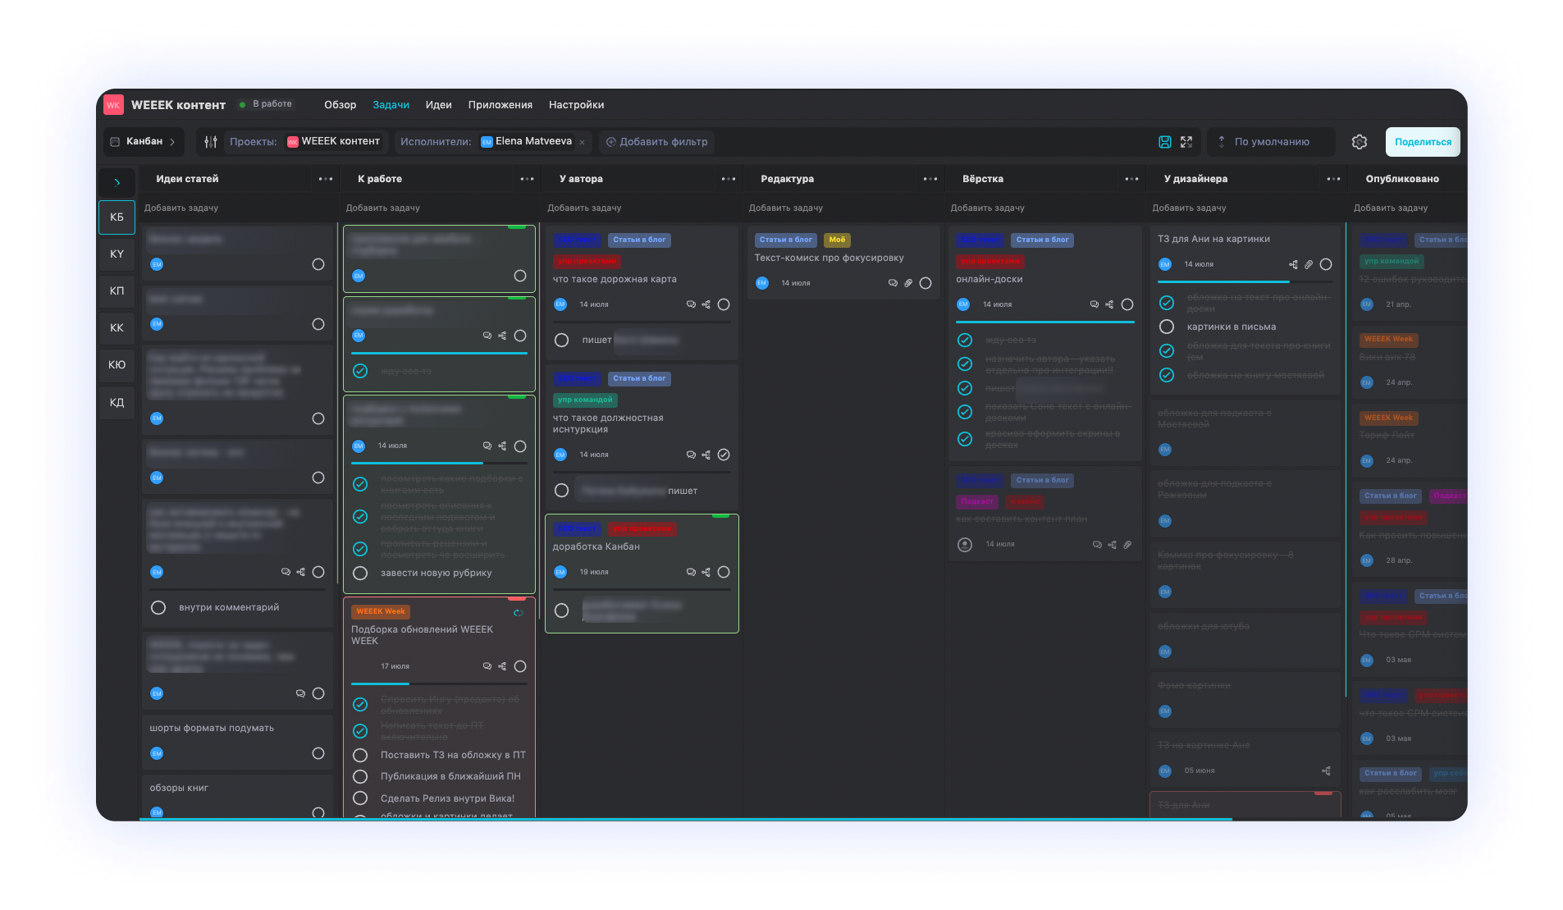
Task: Open subtasks icon on 'ТЗ для Ани на картинки'
Action: tap(1294, 264)
